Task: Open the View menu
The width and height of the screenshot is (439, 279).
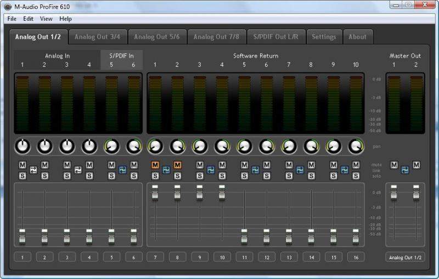Action: point(46,19)
